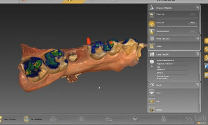Open the Set Model Axis step label

(x=36, y=119)
